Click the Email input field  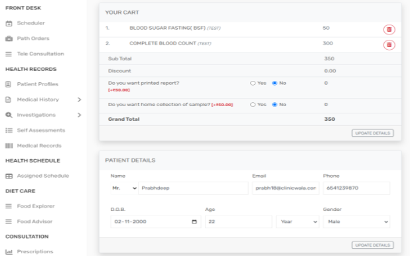pos(285,188)
